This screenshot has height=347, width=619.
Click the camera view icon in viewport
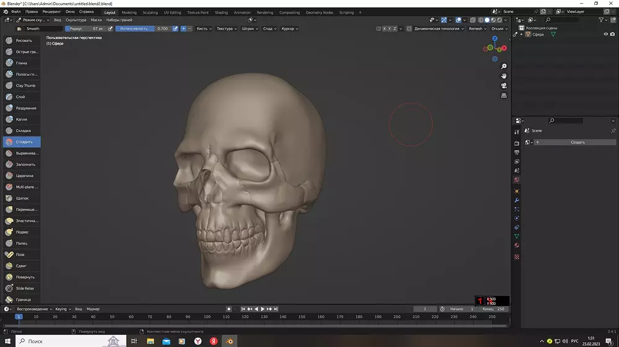point(504,86)
